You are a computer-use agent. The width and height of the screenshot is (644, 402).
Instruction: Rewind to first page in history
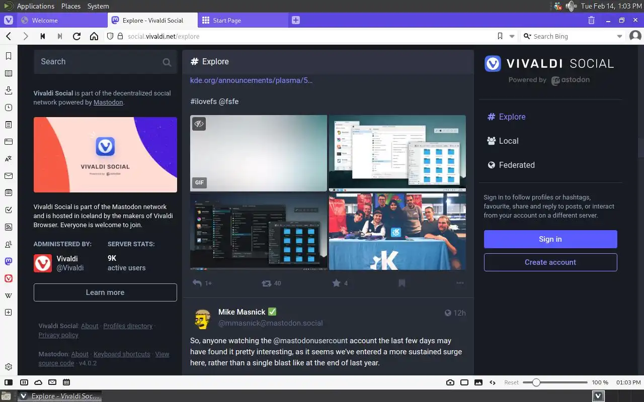(43, 36)
